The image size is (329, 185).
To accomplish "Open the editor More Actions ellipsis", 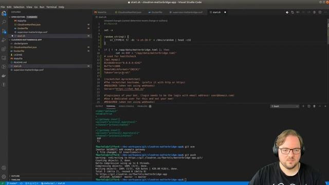I will [325, 12].
